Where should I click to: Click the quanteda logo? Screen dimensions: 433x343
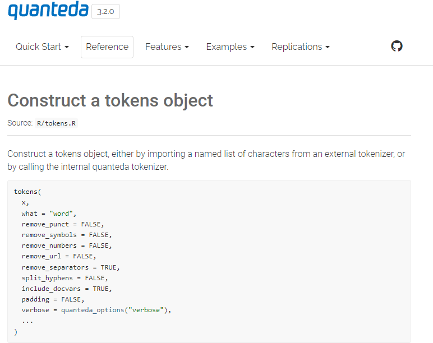coord(47,11)
